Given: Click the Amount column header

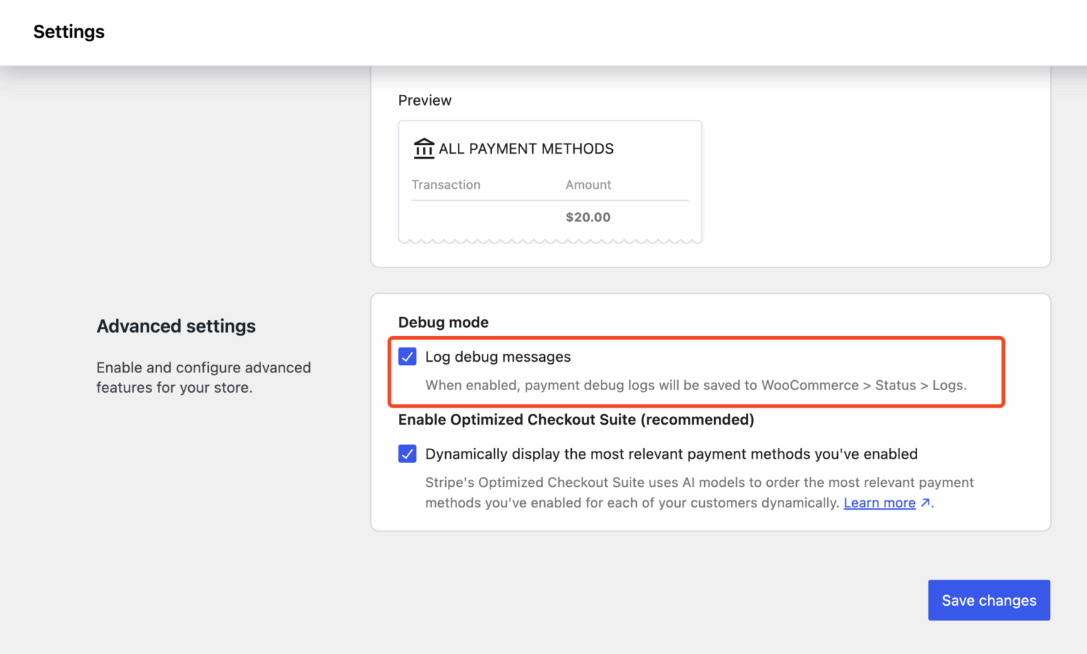Looking at the screenshot, I should pos(588,185).
